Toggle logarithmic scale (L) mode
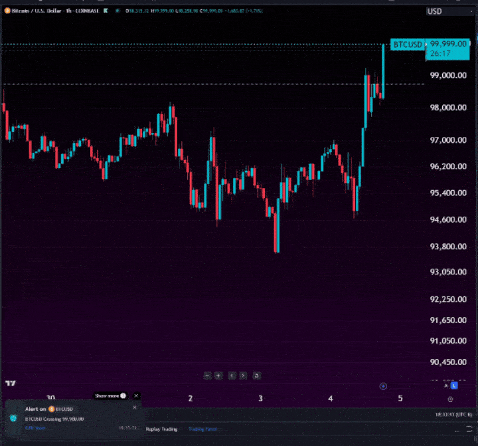The image size is (478, 446). [x=454, y=385]
